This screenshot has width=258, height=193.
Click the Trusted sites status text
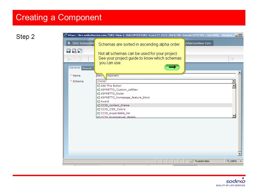coord(202,161)
